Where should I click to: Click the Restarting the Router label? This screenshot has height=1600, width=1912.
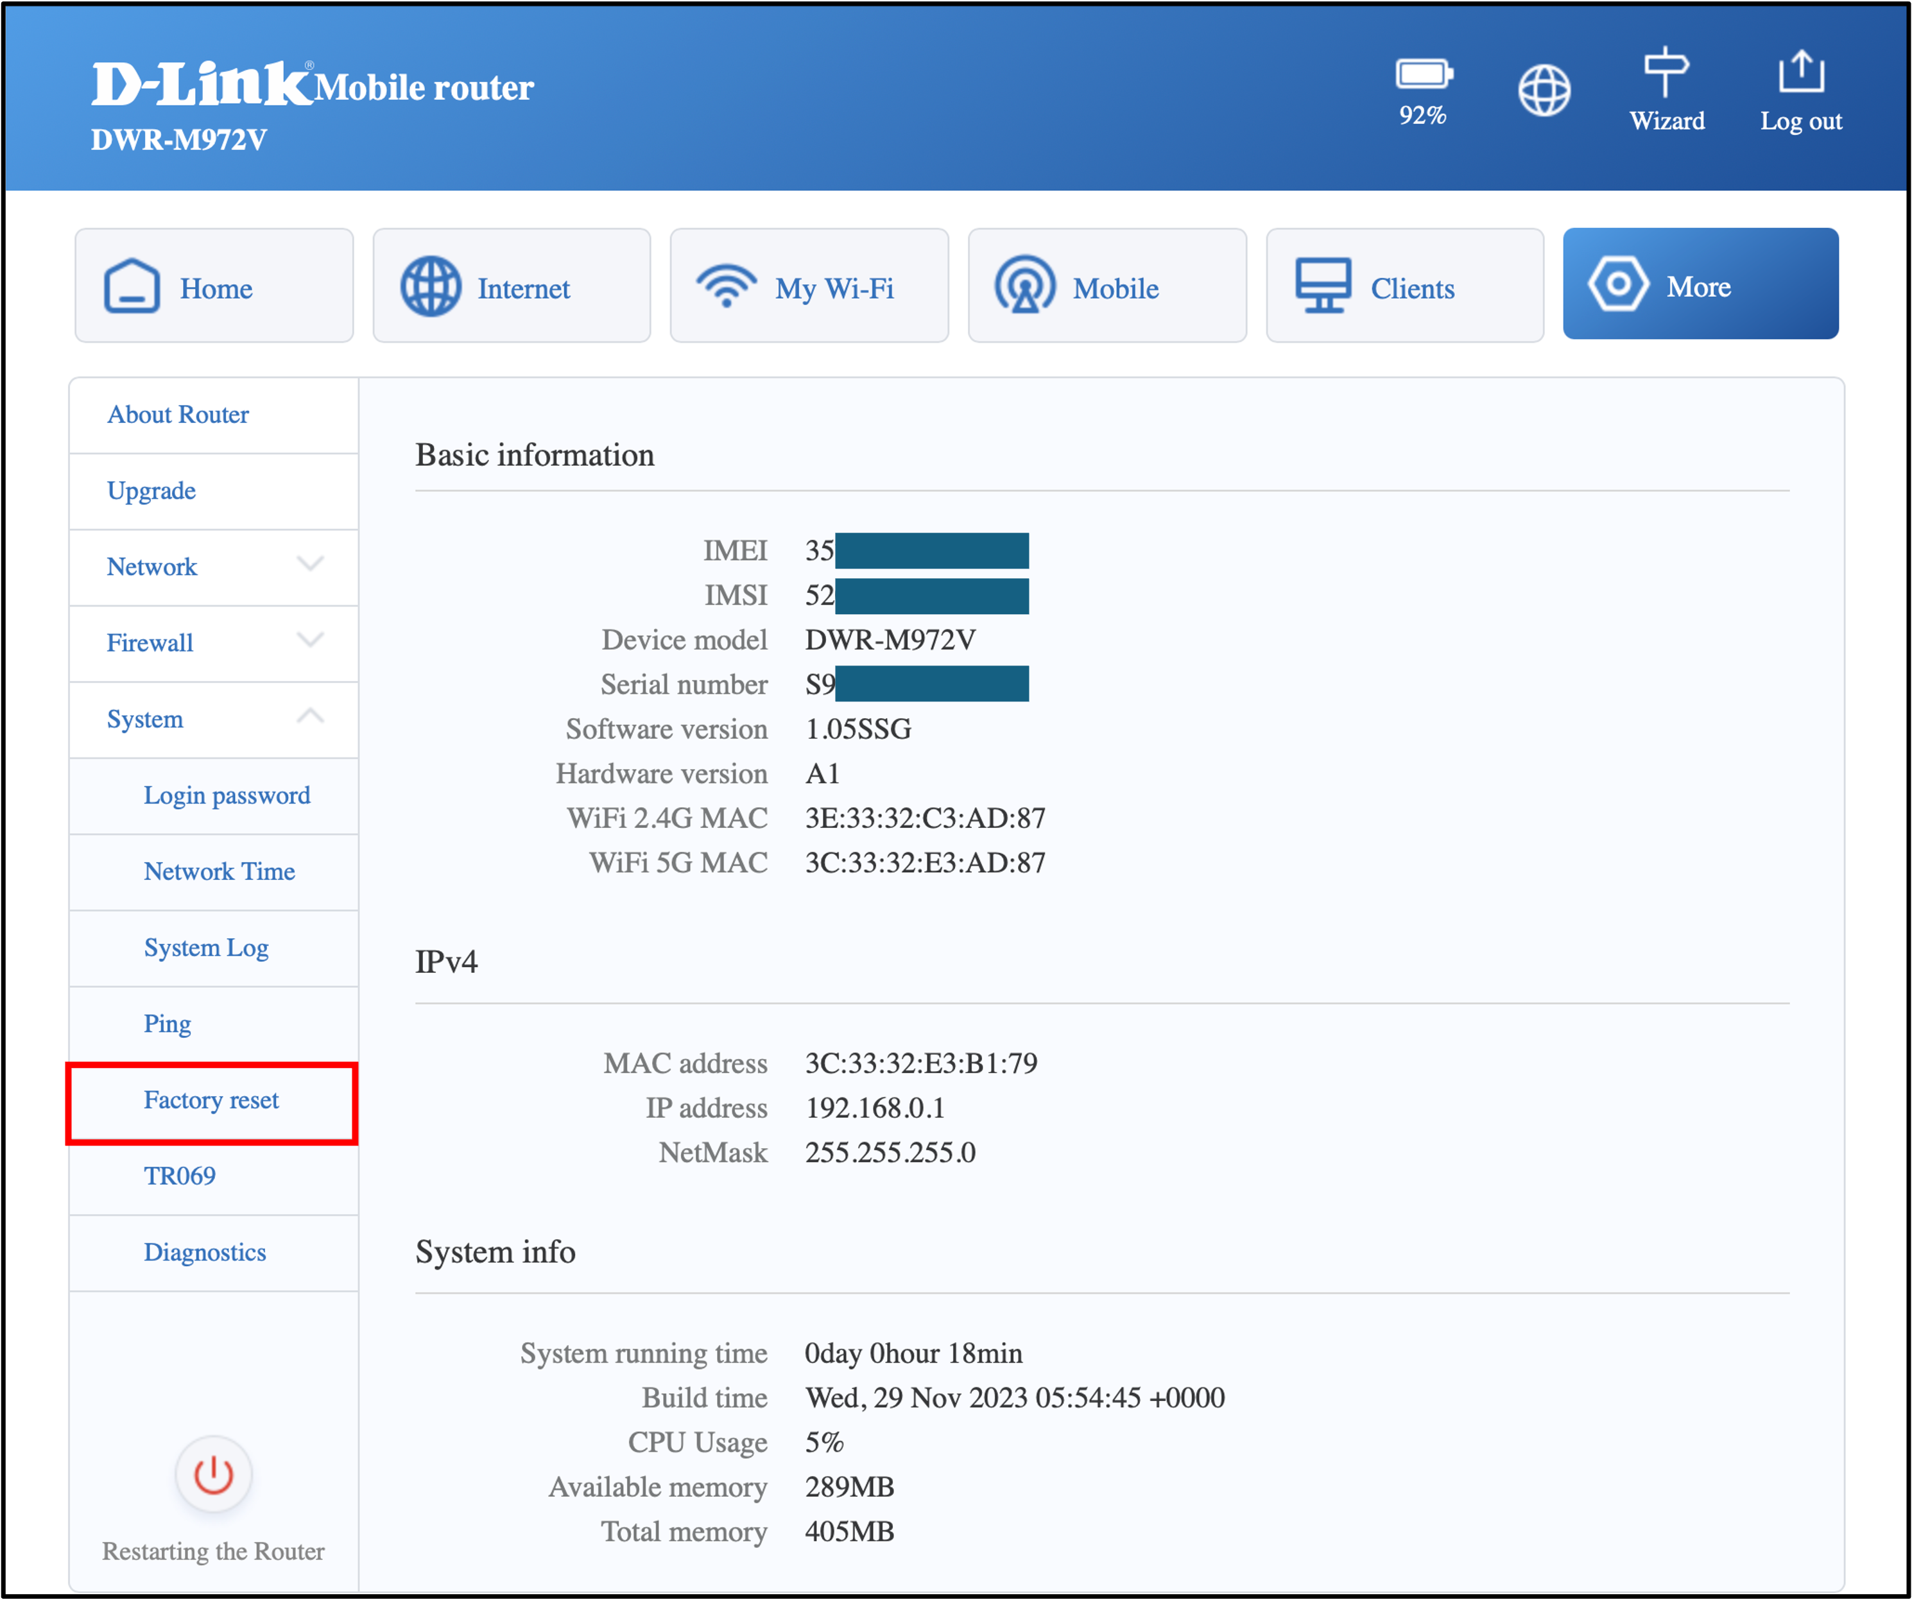(x=214, y=1551)
